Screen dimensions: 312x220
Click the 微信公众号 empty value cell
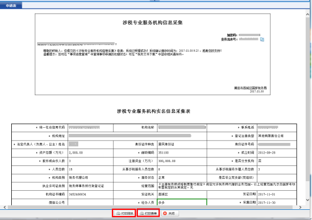click(x=91, y=203)
